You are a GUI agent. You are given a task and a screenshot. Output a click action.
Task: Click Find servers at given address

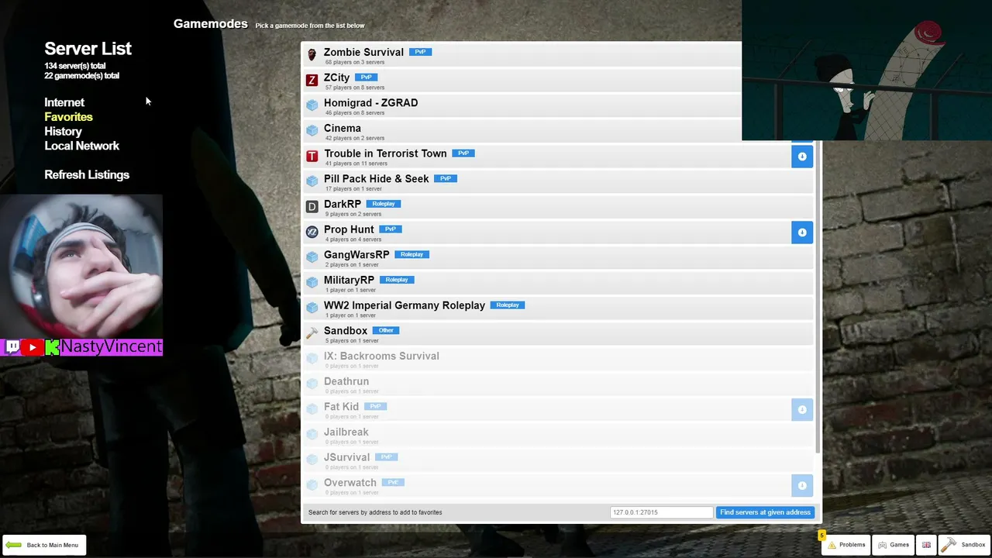(x=765, y=512)
